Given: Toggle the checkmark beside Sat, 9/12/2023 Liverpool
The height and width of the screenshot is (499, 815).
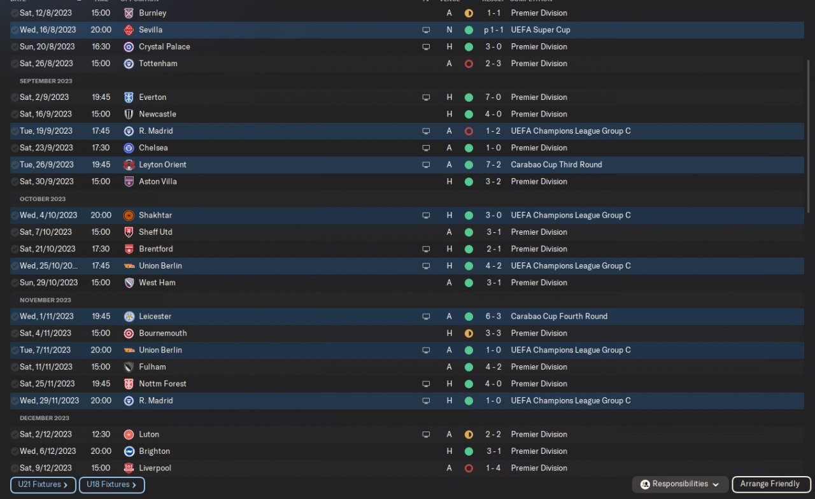Looking at the screenshot, I should [x=15, y=468].
